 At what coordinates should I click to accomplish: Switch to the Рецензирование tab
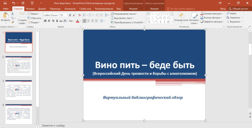pos(104,9)
